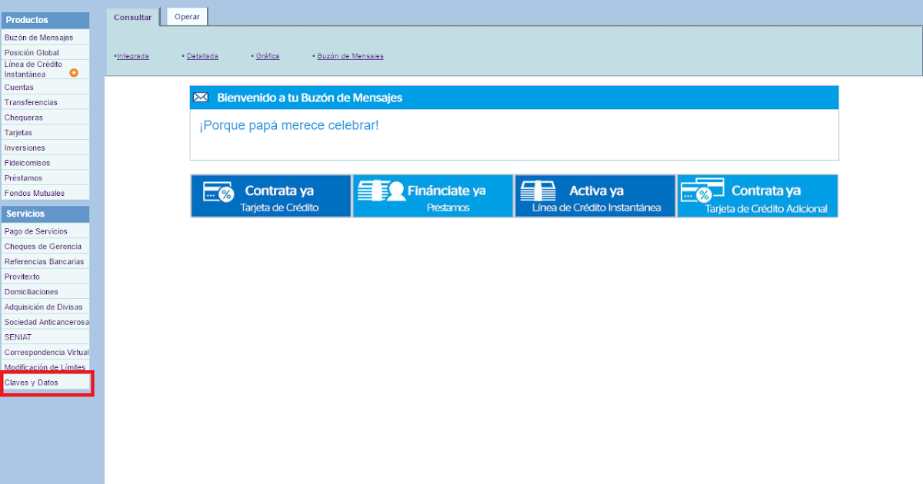The height and width of the screenshot is (484, 923).
Task: Open the Integrada view link
Action: [132, 55]
